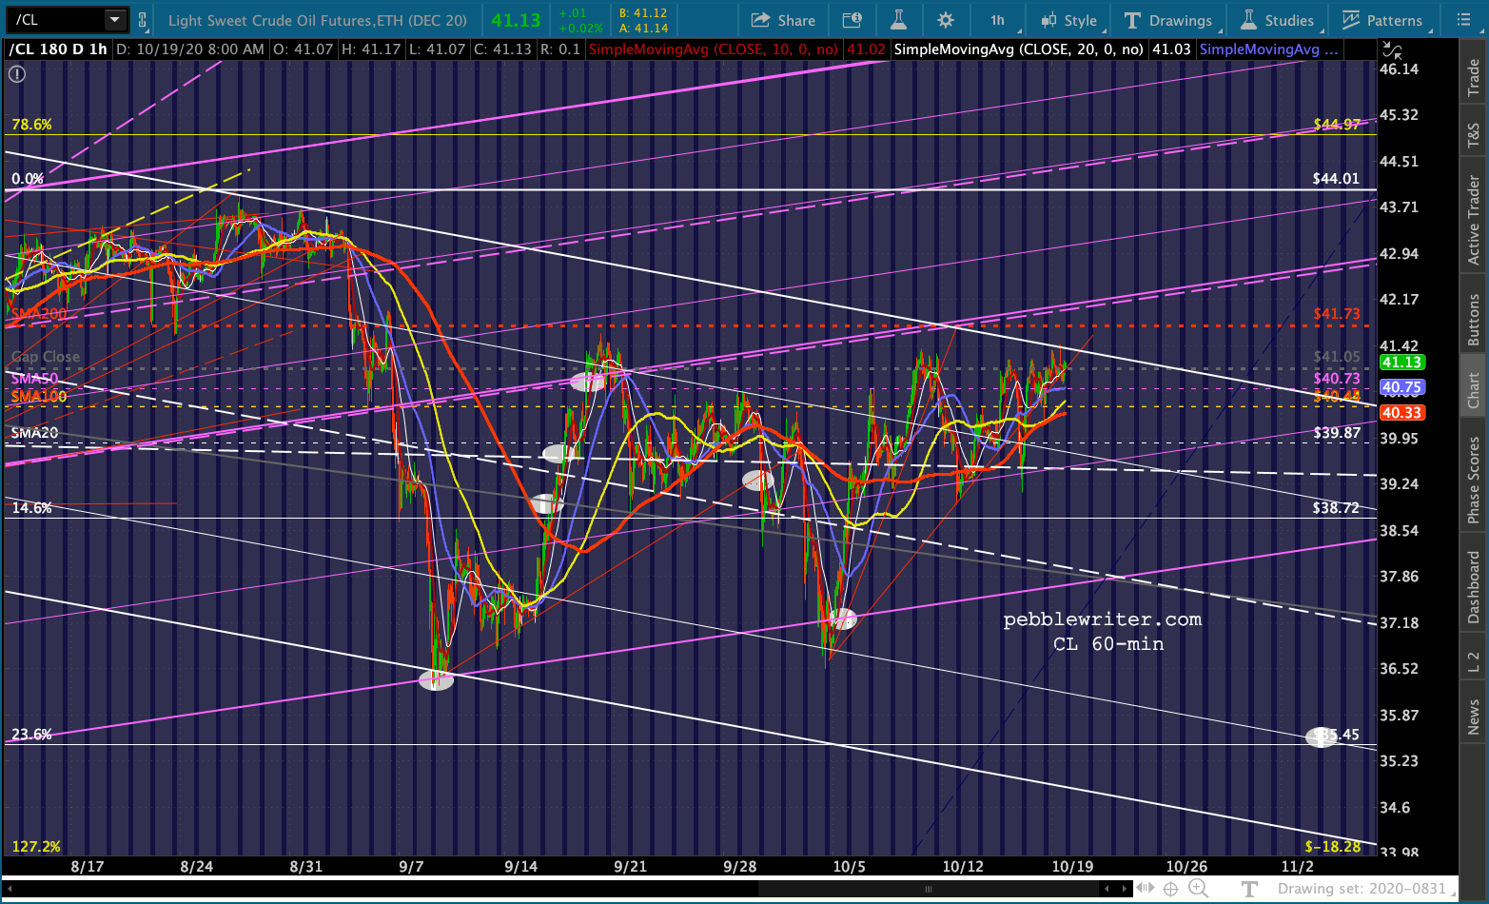Click the crosshair pan icon below chart
The image size is (1489, 904).
(1170, 889)
